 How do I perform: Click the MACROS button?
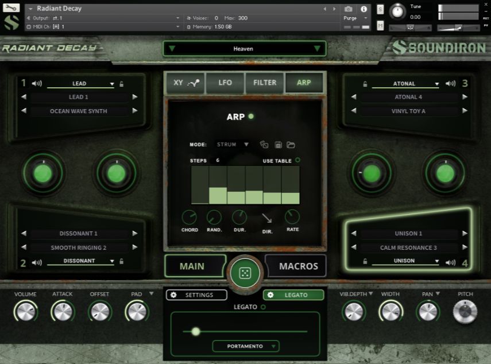(x=296, y=266)
